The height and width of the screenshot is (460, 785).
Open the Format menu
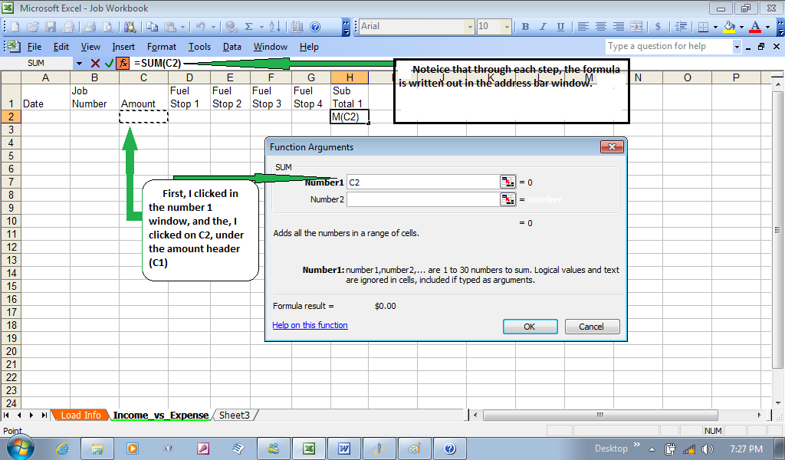click(x=162, y=47)
